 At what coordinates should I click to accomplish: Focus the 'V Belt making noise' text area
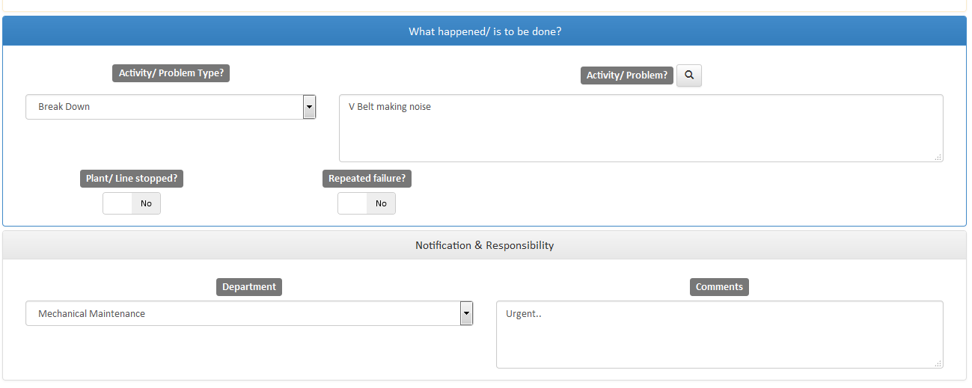pos(641,128)
